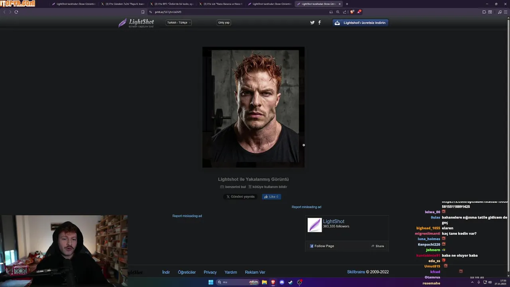Open the Öğreticiler footer link
The width and height of the screenshot is (510, 287).
(187, 272)
